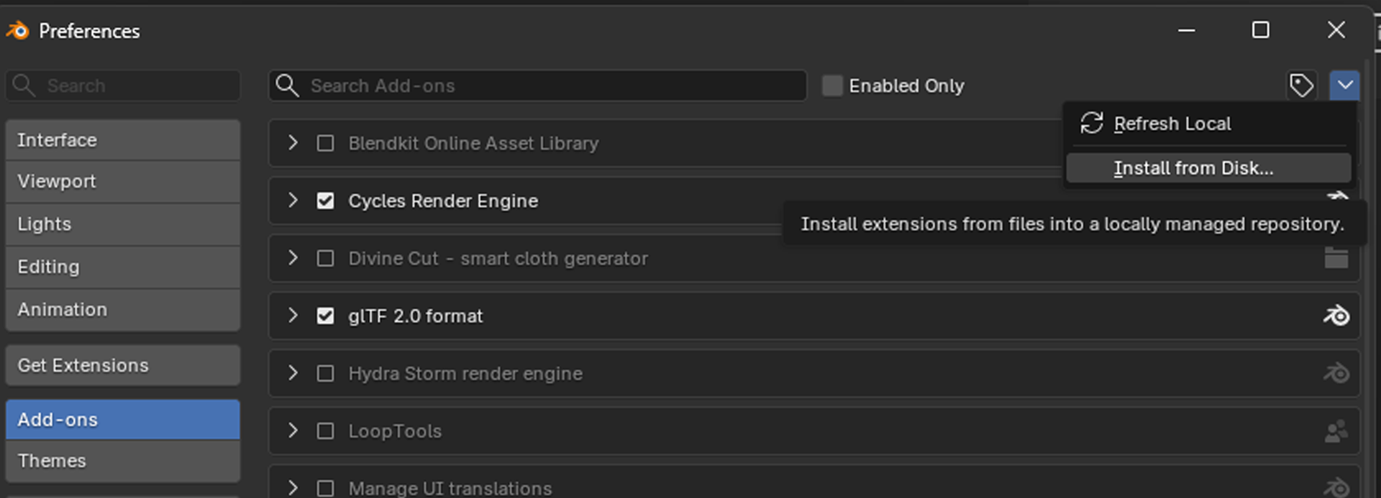1381x498 pixels.
Task: Click the community icon on the LoopTools row
Action: [x=1336, y=431]
